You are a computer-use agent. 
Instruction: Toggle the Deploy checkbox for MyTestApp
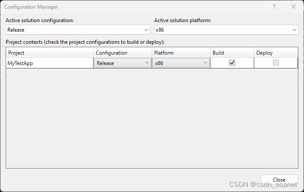[x=276, y=63]
